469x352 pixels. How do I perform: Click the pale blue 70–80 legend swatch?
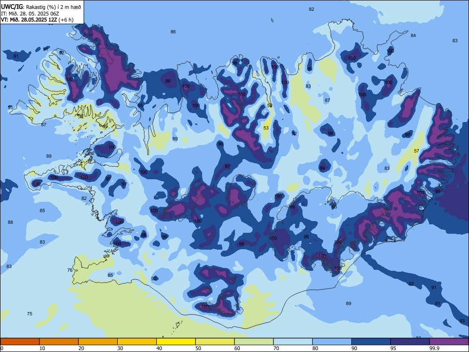tap(293, 342)
